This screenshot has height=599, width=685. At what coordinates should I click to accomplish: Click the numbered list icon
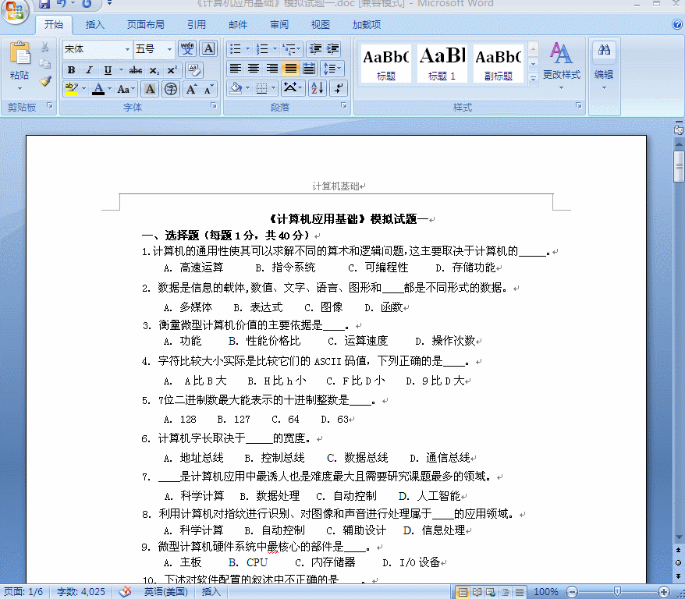tap(261, 48)
